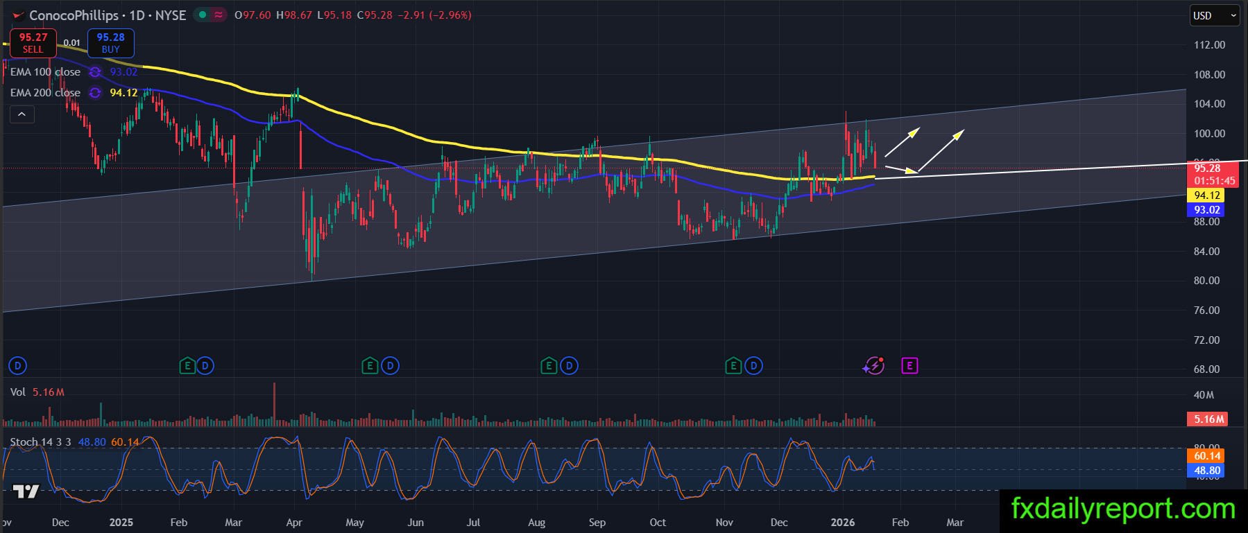
Task: Click the 95.28 BUY button
Action: point(111,43)
